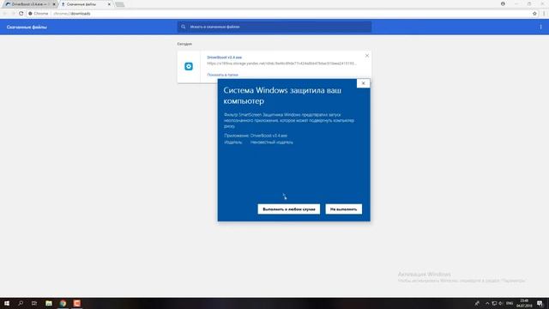
Task: Click the taskbar clock and date
Action: (x=524, y=303)
